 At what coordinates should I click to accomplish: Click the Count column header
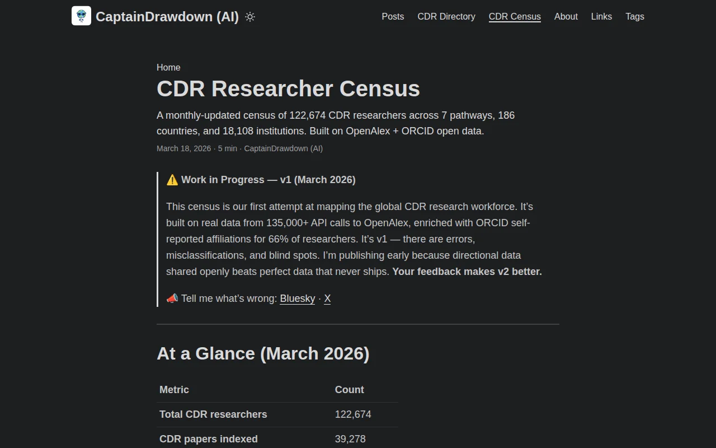350,390
